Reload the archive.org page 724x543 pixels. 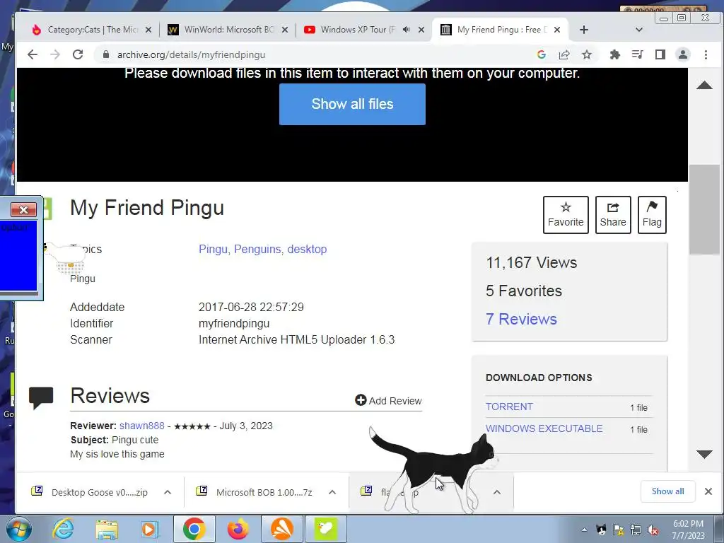(78, 54)
